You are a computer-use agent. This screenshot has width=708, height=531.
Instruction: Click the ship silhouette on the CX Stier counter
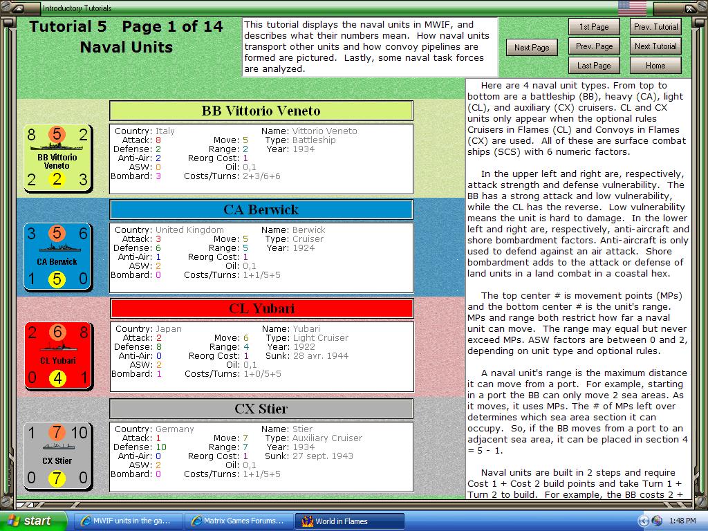(x=58, y=447)
